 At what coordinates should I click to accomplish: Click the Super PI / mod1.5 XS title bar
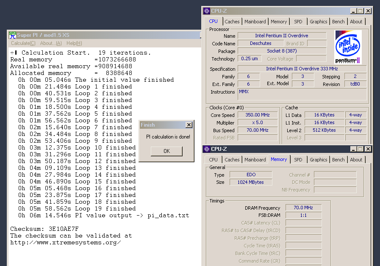click(104, 35)
